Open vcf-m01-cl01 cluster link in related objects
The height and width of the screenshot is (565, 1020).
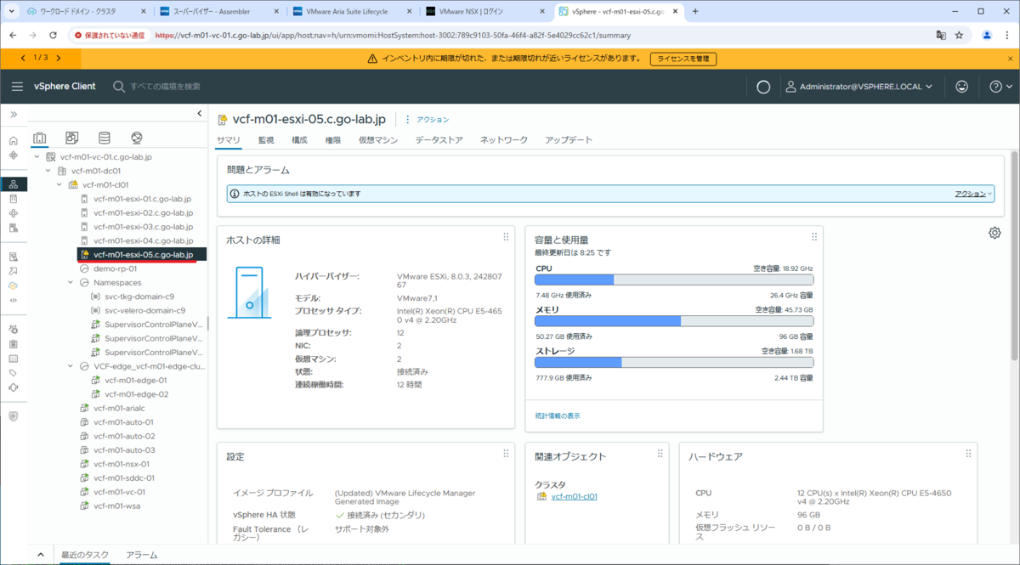(574, 496)
